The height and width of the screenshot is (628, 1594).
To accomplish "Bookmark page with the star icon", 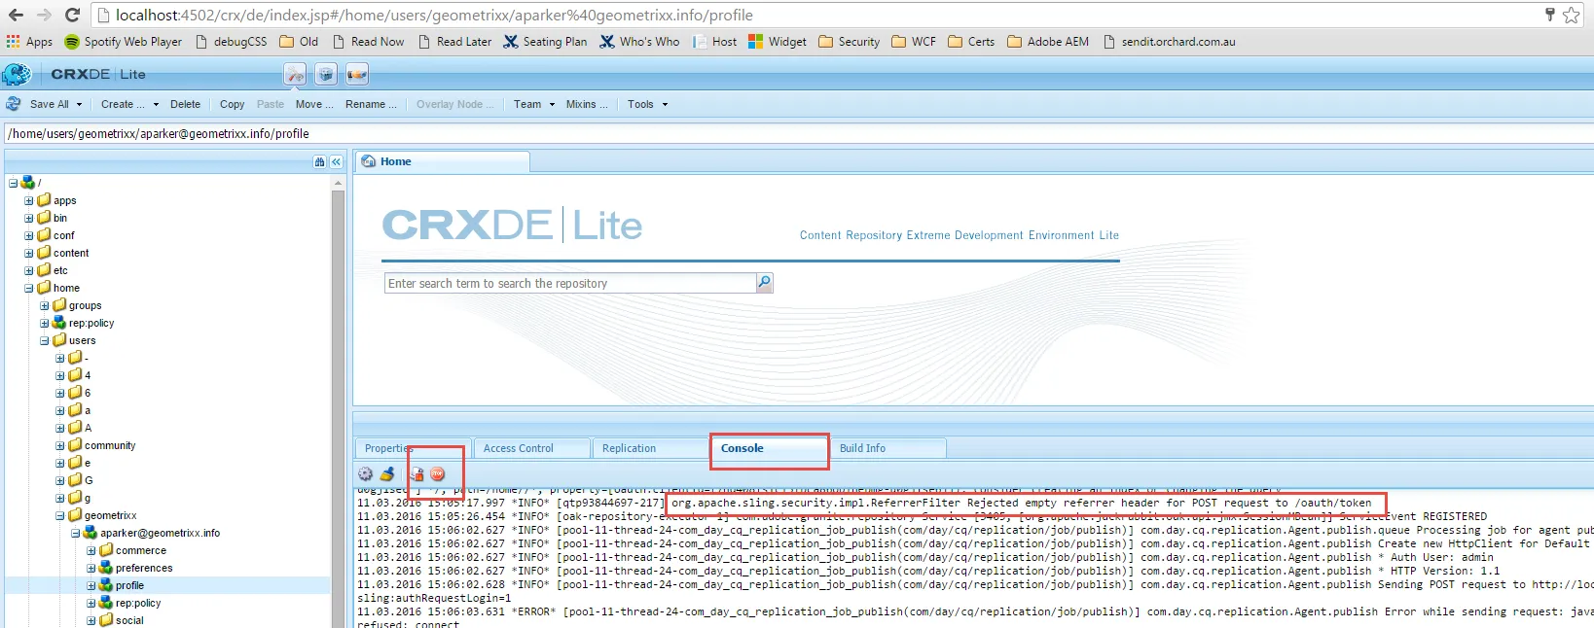I will 1571,15.
